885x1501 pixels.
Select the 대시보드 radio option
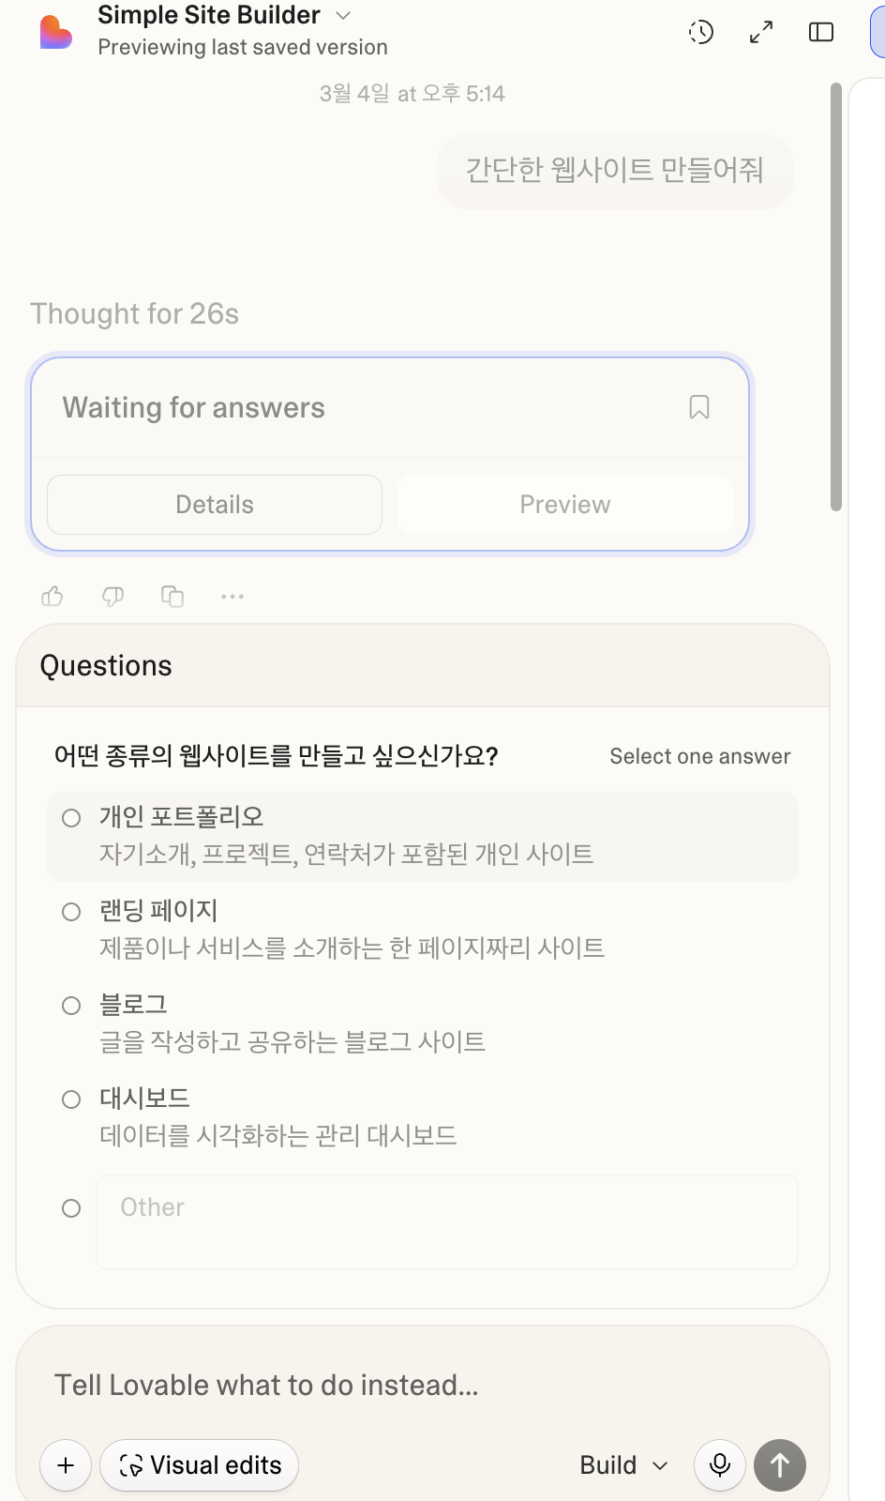tap(71, 1099)
